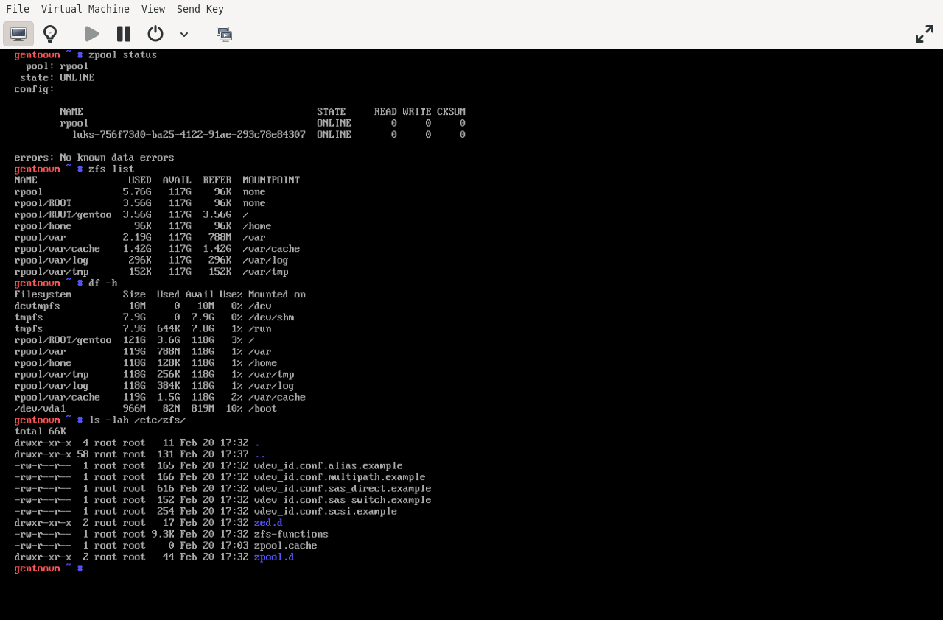Viewport: 943px width, 620px height.
Task: Click the 10% usage value
Action: click(234, 409)
